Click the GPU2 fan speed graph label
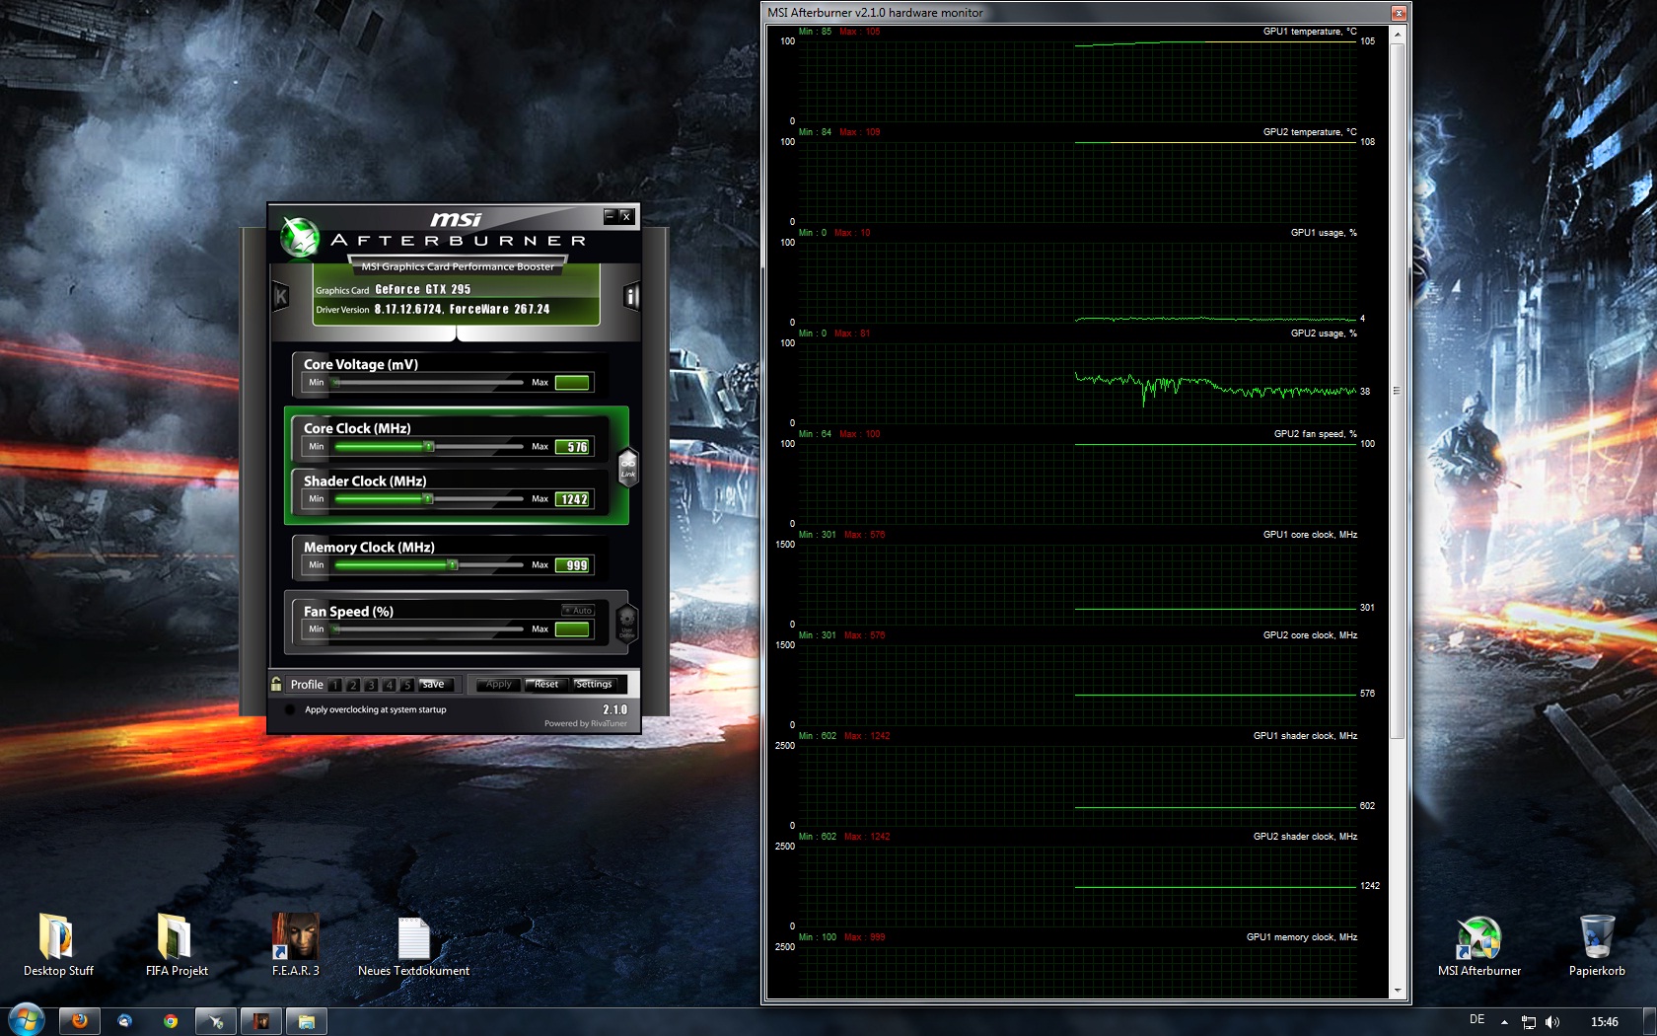The width and height of the screenshot is (1657, 1036). pos(1315,434)
